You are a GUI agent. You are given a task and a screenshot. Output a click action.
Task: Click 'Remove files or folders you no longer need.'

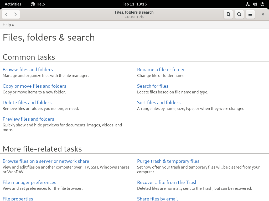click(41, 109)
